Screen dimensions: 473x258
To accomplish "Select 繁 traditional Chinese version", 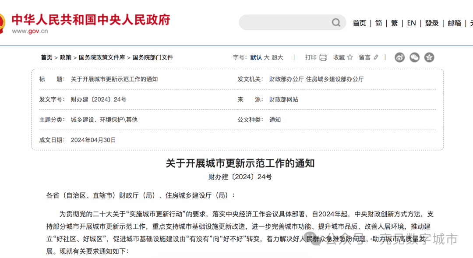I will tap(394, 23).
